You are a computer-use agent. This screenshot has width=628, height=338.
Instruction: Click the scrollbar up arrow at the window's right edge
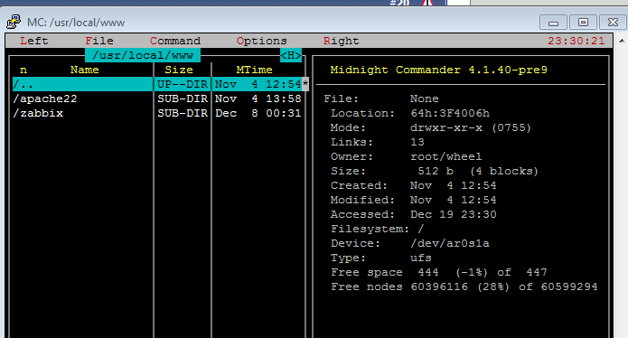[622, 41]
